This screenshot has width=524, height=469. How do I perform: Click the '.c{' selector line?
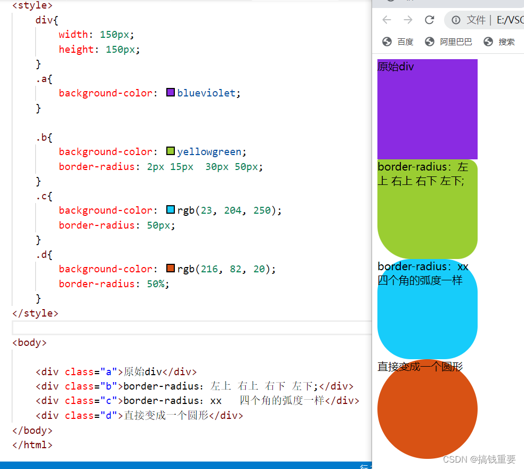44,196
